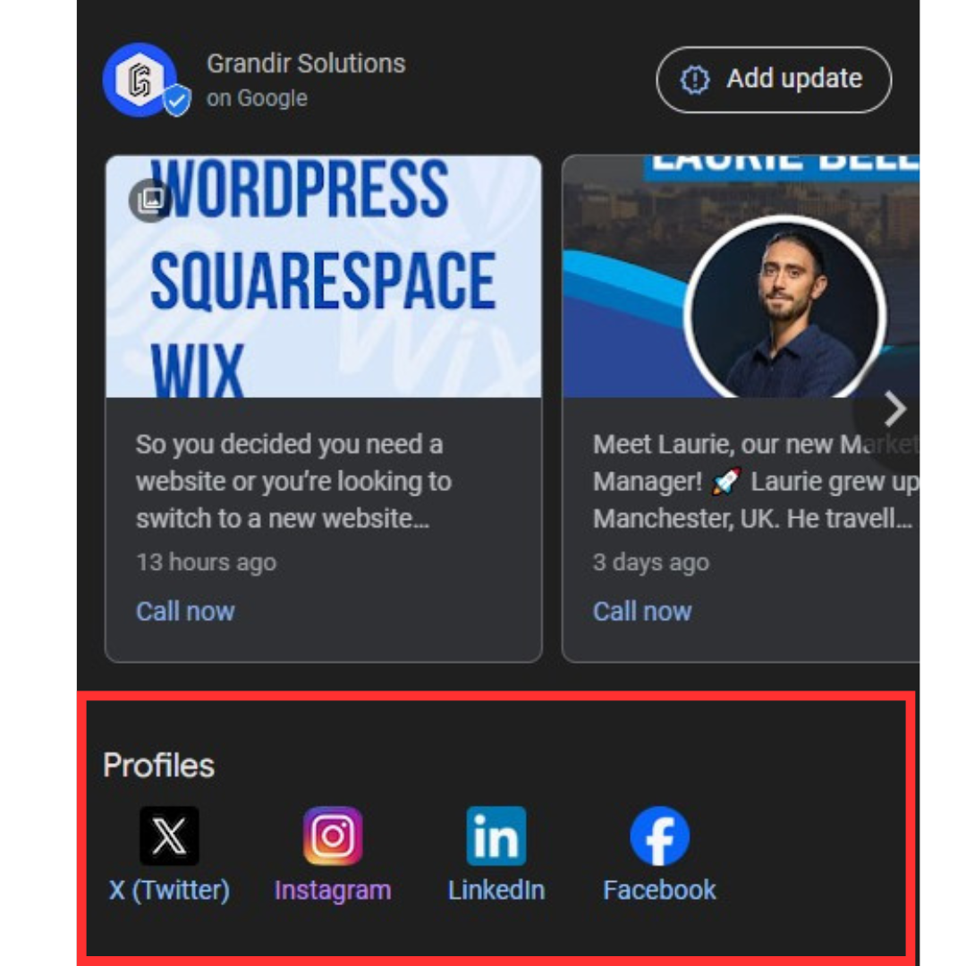The width and height of the screenshot is (966, 966).
Task: Open the Grandir Solutions on Google title
Action: 306,80
